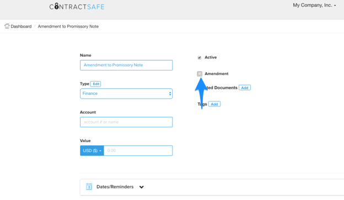Click Add next to Tags
This screenshot has height=200, width=344.
214,104
